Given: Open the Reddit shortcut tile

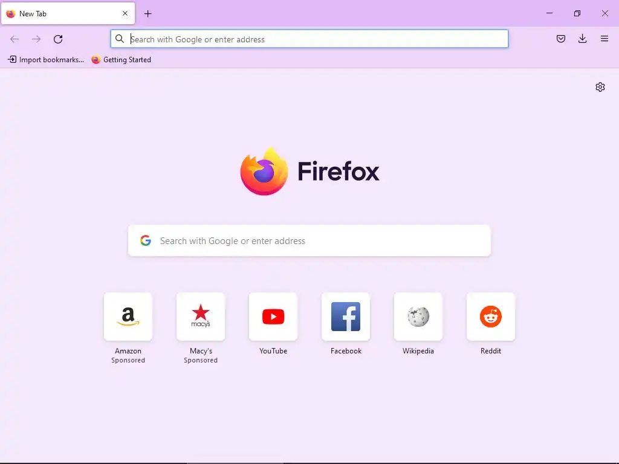Looking at the screenshot, I should click(491, 317).
